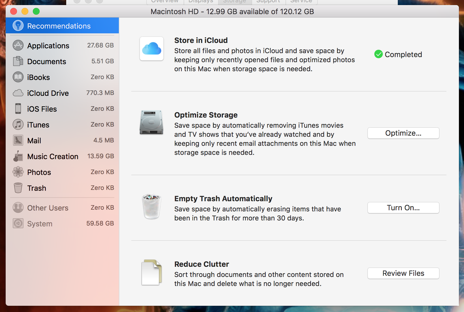Open Review Files for Reduce Clutter
Image resolution: width=464 pixels, height=312 pixels.
(403, 273)
